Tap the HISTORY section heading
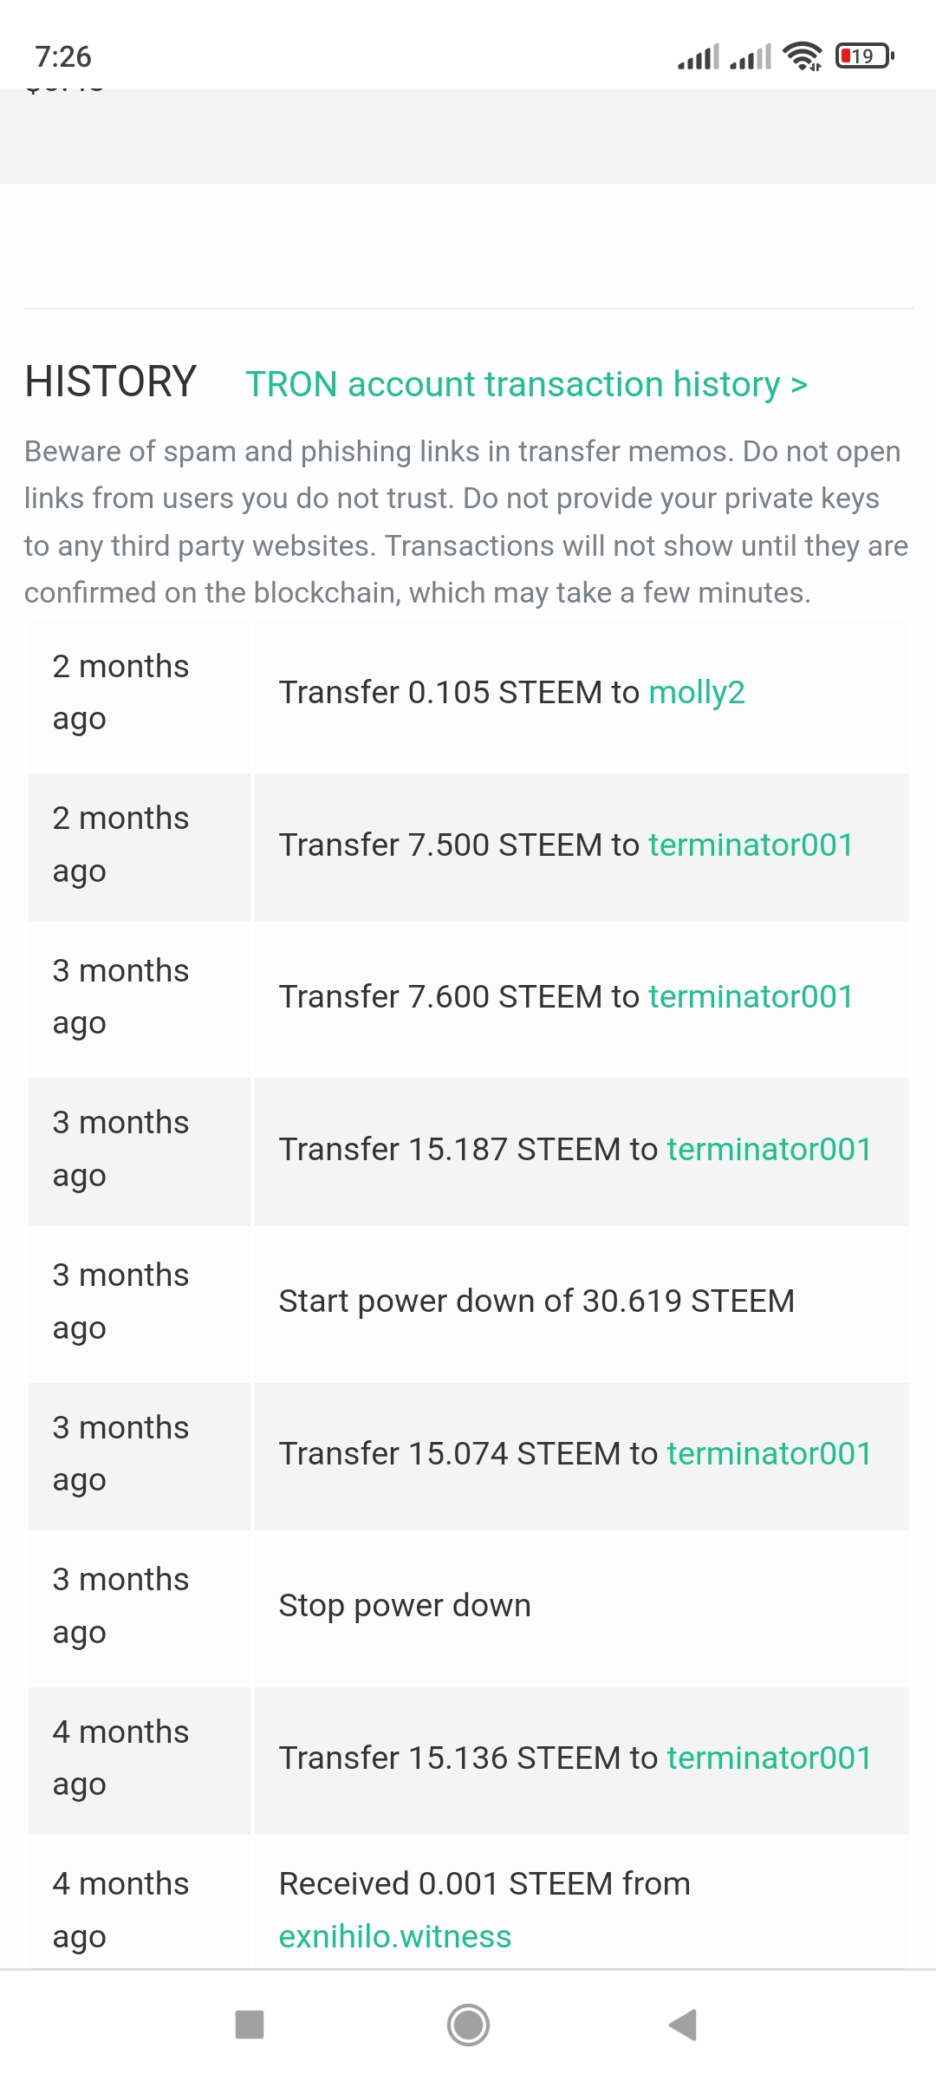Image resolution: width=936 pixels, height=2081 pixels. click(111, 382)
